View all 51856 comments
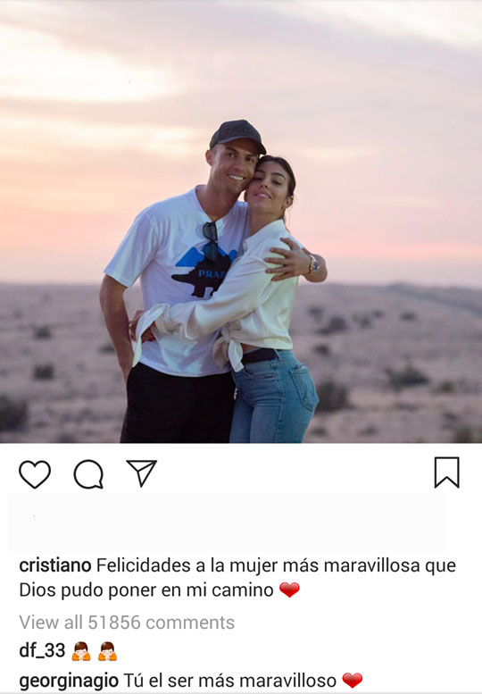The image size is (482, 694). tap(127, 623)
